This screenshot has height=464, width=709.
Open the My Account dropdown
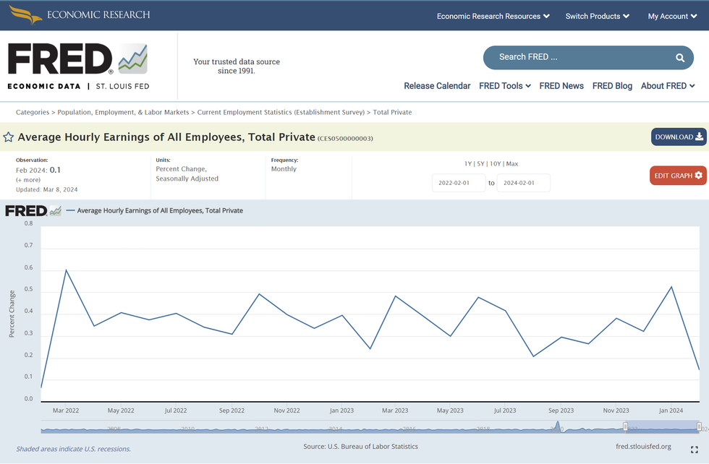672,16
